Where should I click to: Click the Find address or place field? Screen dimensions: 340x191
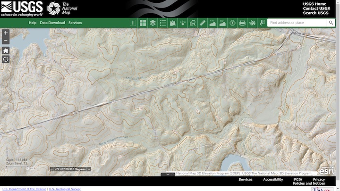(x=297, y=23)
